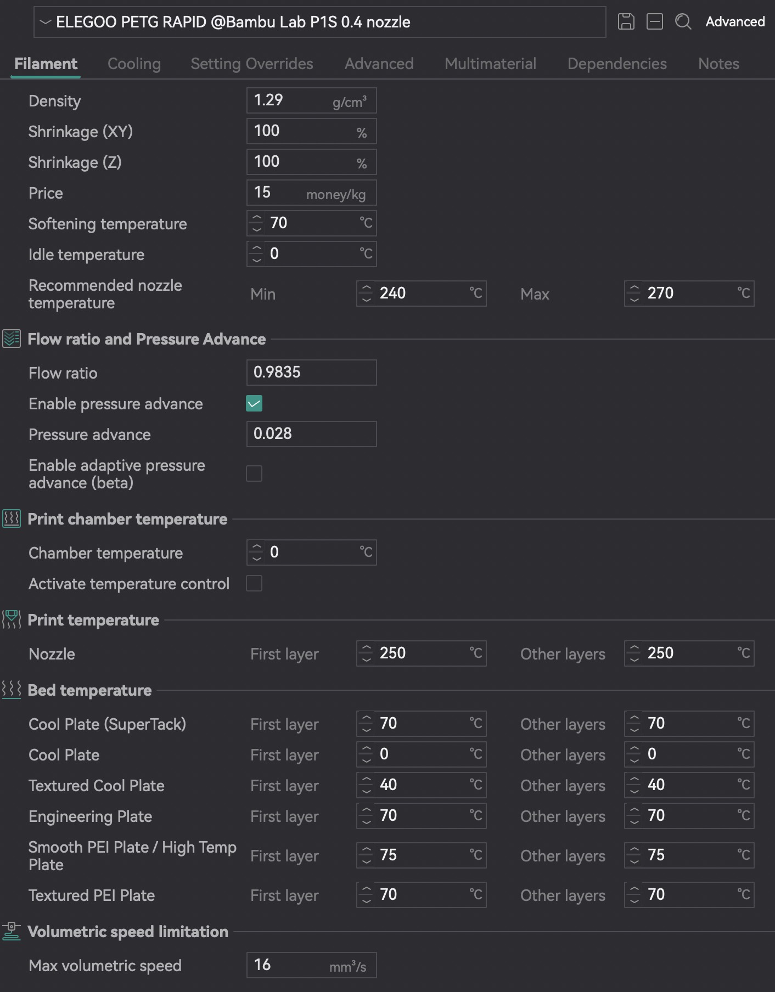Screen dimensions: 775x992
Task: Click the Pressure advance field showing 0.028
Action: (311, 434)
